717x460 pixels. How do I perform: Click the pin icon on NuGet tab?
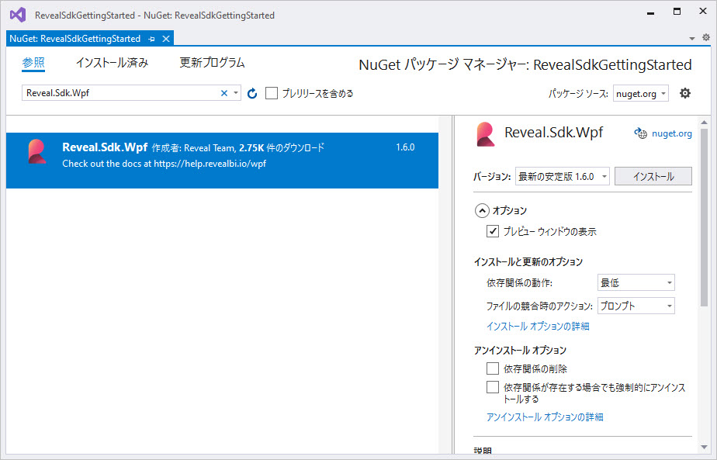point(151,39)
